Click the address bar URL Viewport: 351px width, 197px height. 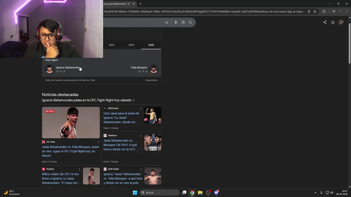[203, 11]
